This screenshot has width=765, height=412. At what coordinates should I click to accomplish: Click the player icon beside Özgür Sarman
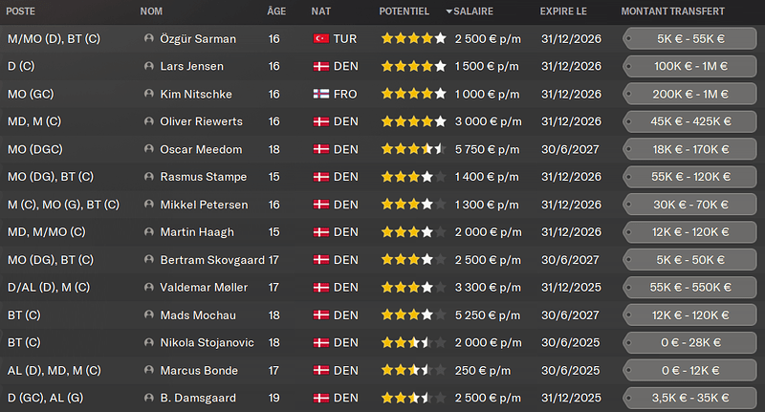[x=149, y=38]
